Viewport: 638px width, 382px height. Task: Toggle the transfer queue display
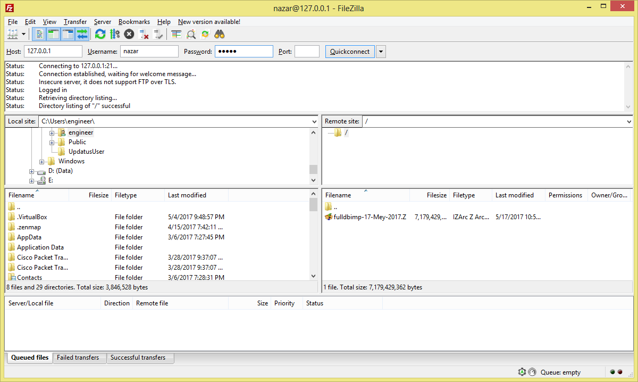(82, 34)
